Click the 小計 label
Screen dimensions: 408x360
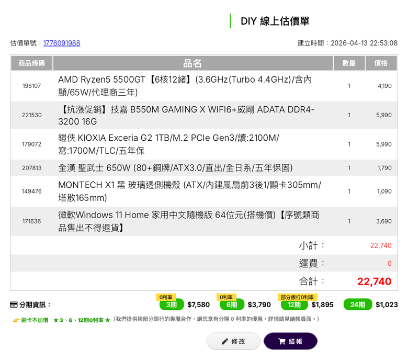(x=312, y=245)
